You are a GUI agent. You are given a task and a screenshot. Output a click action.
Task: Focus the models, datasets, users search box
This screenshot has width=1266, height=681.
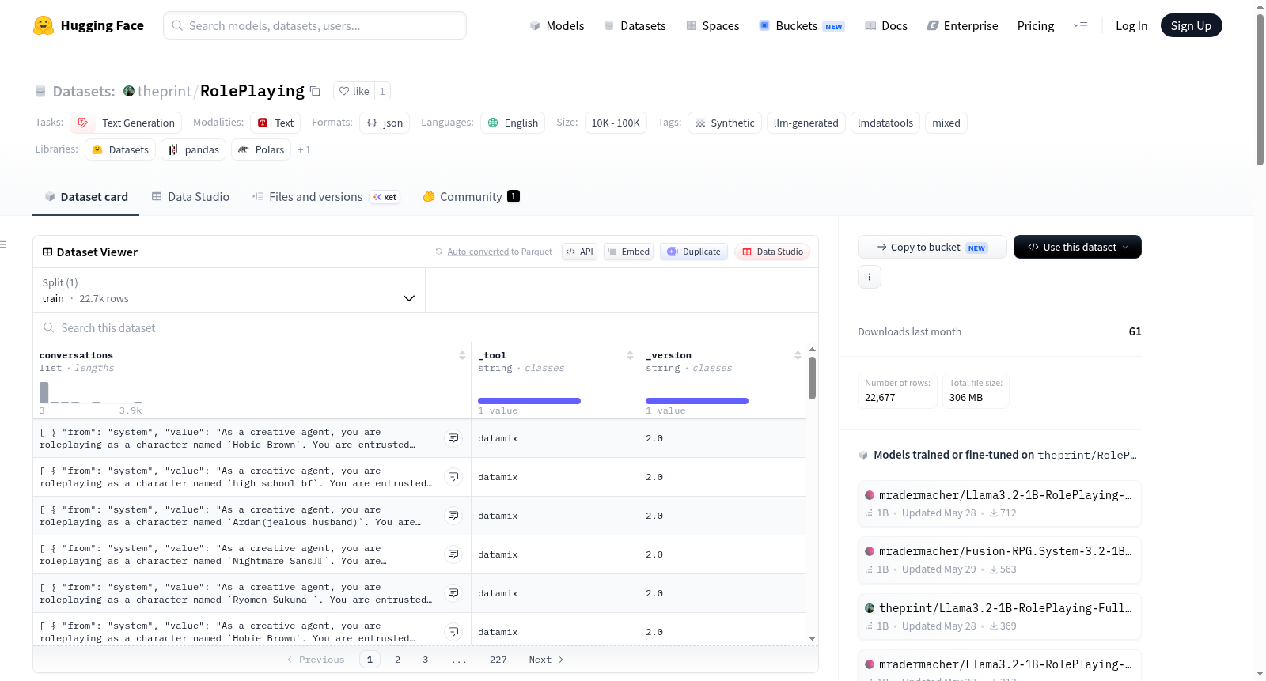(x=315, y=25)
